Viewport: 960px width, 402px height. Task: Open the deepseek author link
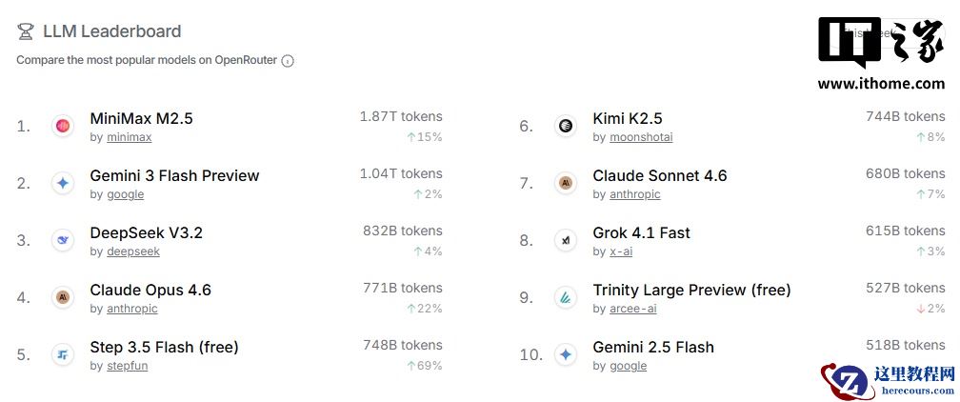133,251
